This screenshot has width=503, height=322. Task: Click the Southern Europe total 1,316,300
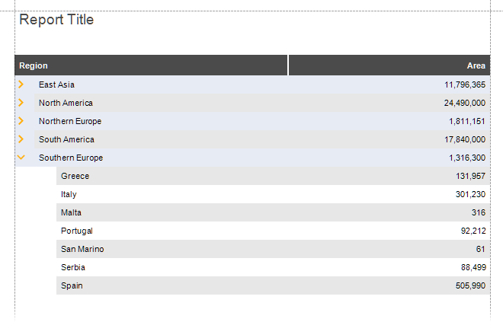pyautogui.click(x=467, y=158)
